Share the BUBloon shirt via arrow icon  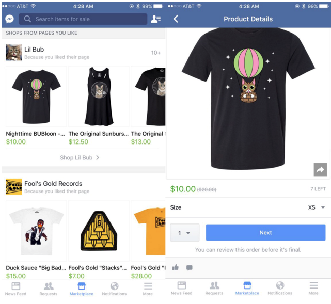click(x=320, y=169)
